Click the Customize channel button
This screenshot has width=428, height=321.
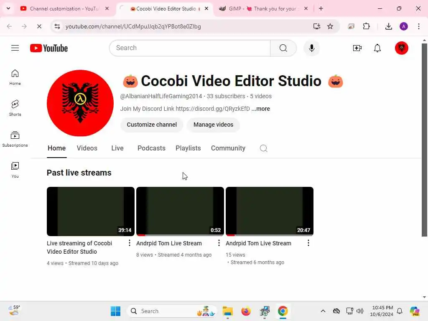coord(151,125)
